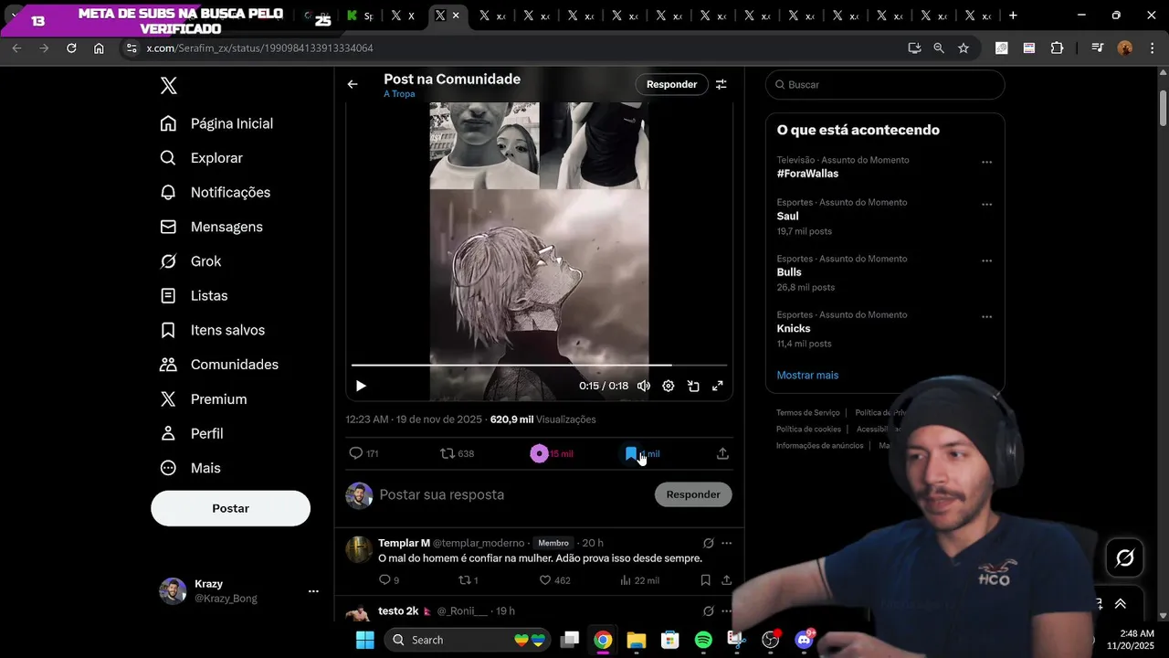The height and width of the screenshot is (658, 1169).
Task: Open Listas from the sidebar
Action: click(x=194, y=296)
